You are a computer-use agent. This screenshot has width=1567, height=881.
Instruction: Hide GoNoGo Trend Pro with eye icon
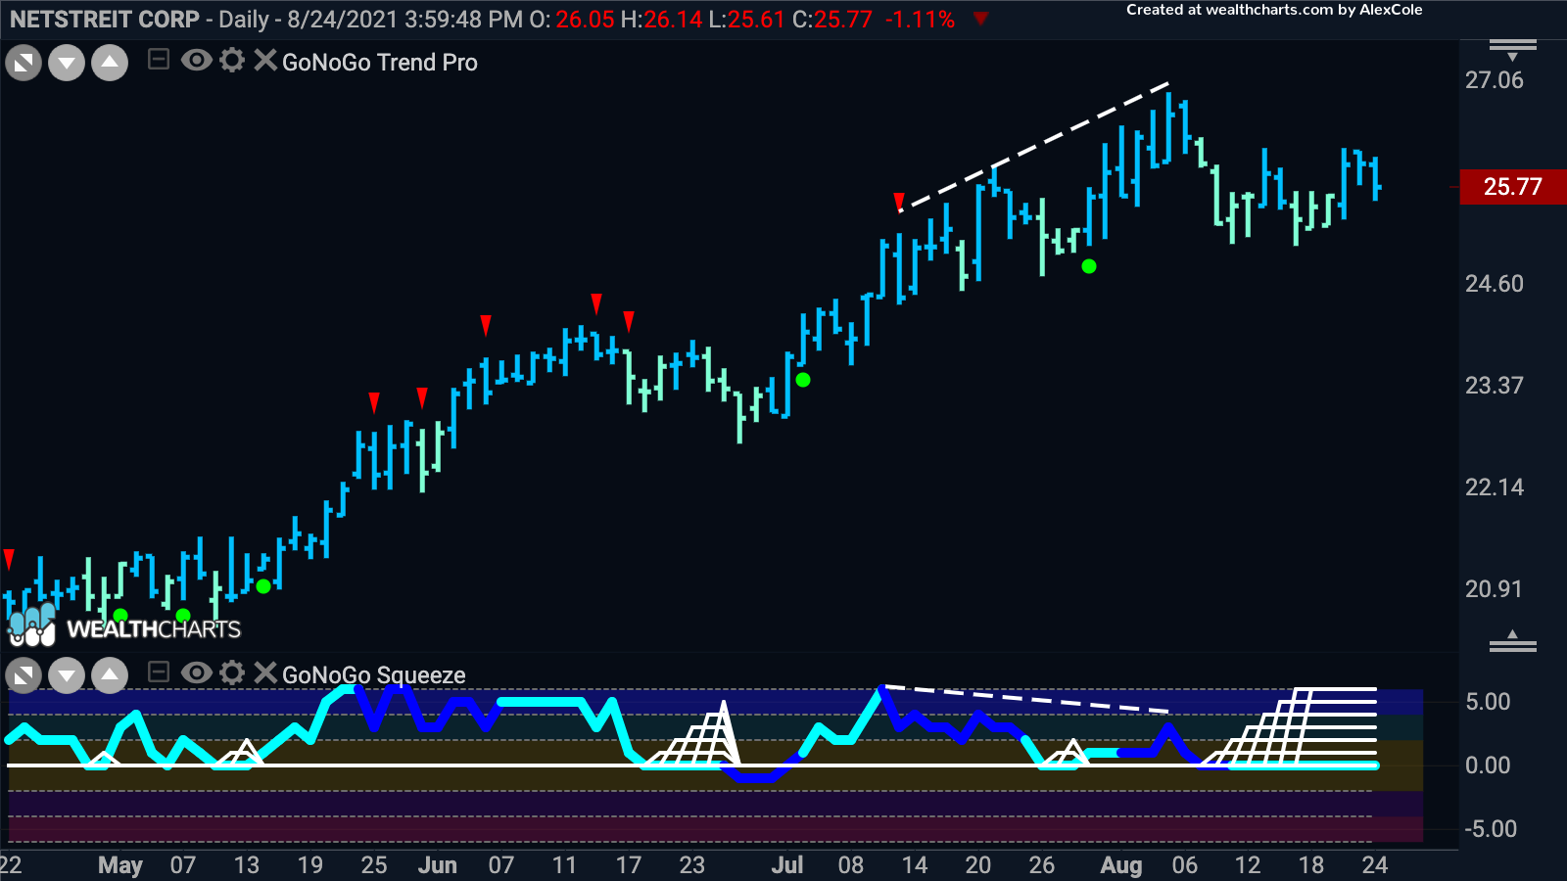196,61
